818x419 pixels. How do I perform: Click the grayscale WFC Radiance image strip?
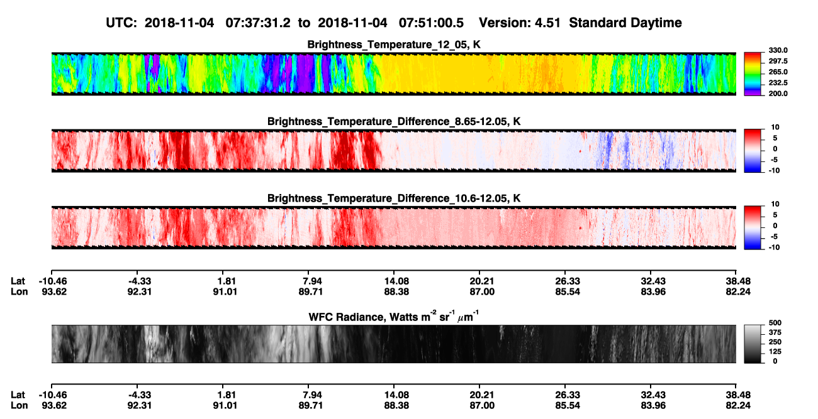[x=394, y=344]
